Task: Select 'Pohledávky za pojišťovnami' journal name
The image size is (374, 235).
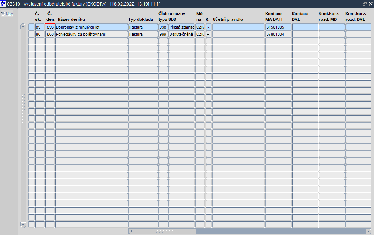Action: pos(92,34)
